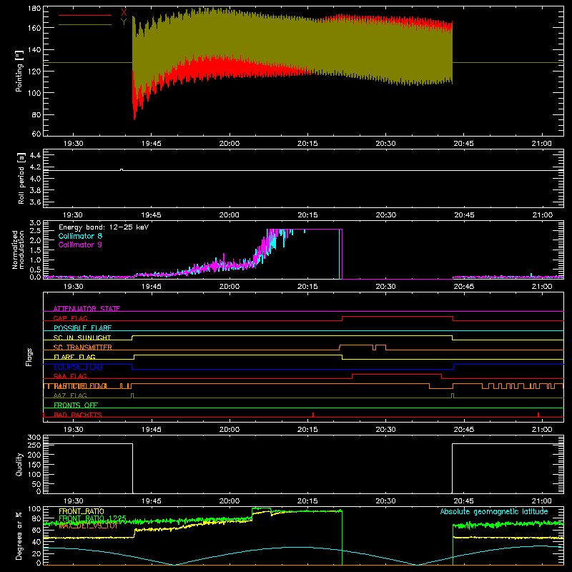Image resolution: width=572 pixels, height=572 pixels.
Task: Click the cyan modulation spike near 20:58
Action: (531, 275)
